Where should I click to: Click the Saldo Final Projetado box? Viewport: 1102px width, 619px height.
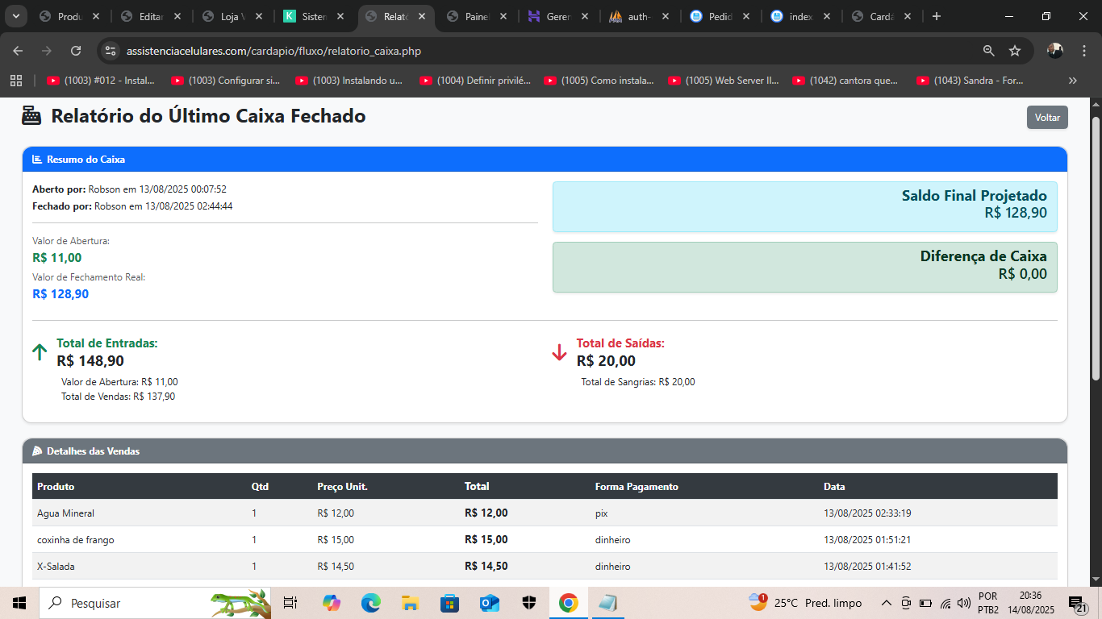[x=804, y=206]
